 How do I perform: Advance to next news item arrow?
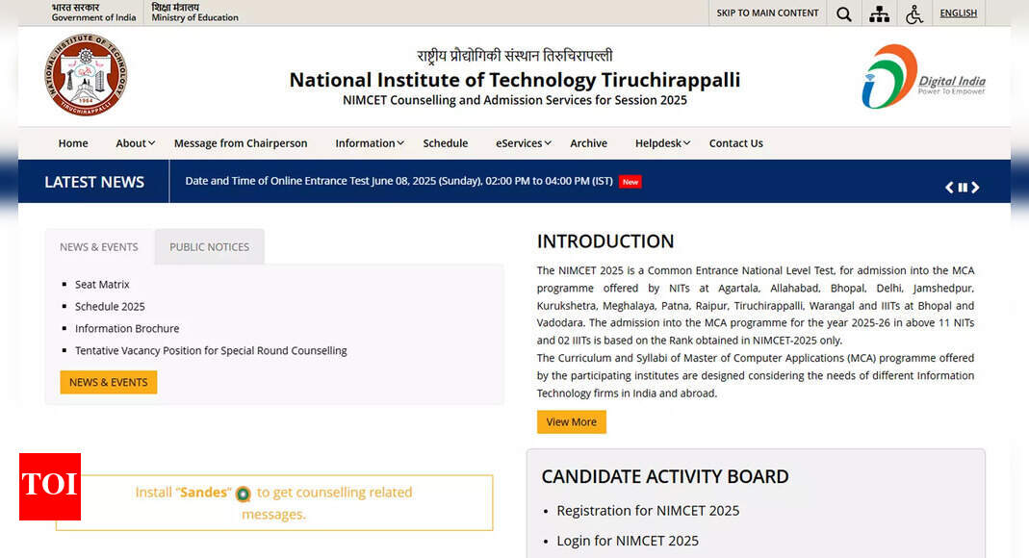(975, 188)
